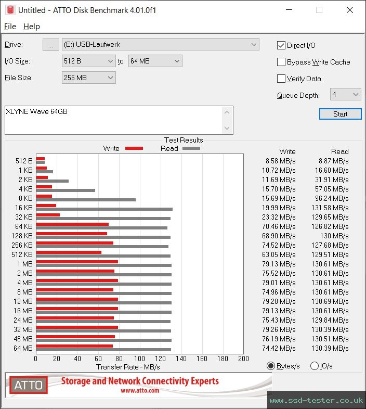The image size is (366, 409).
Task: Minimize the ATTO Disk Benchmark window
Action: click(289, 10)
